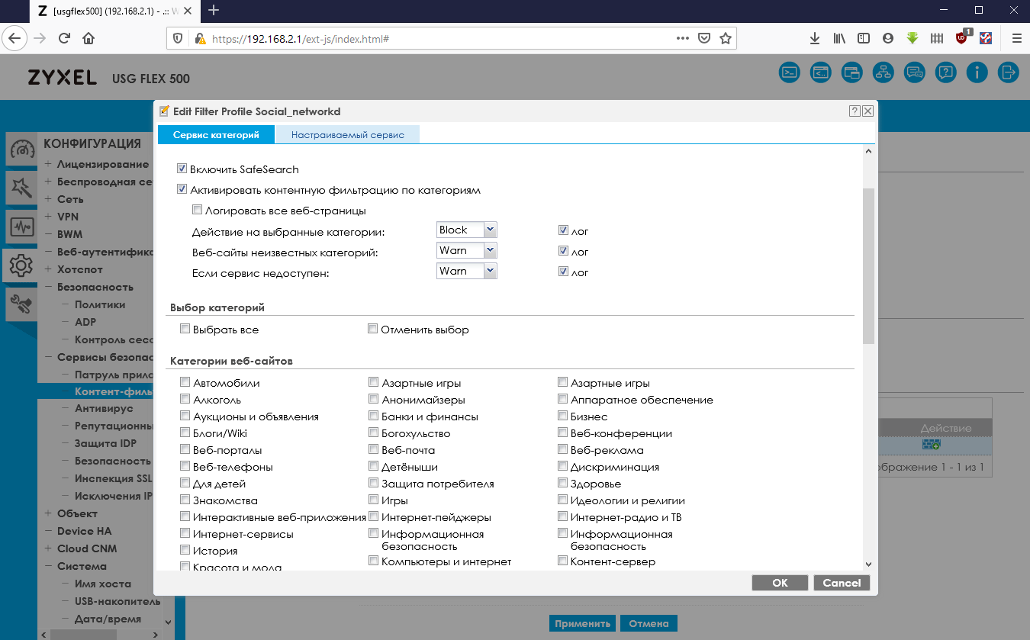Screen dimensions: 1030x640
Task: Open Firefox library icon
Action: click(839, 37)
